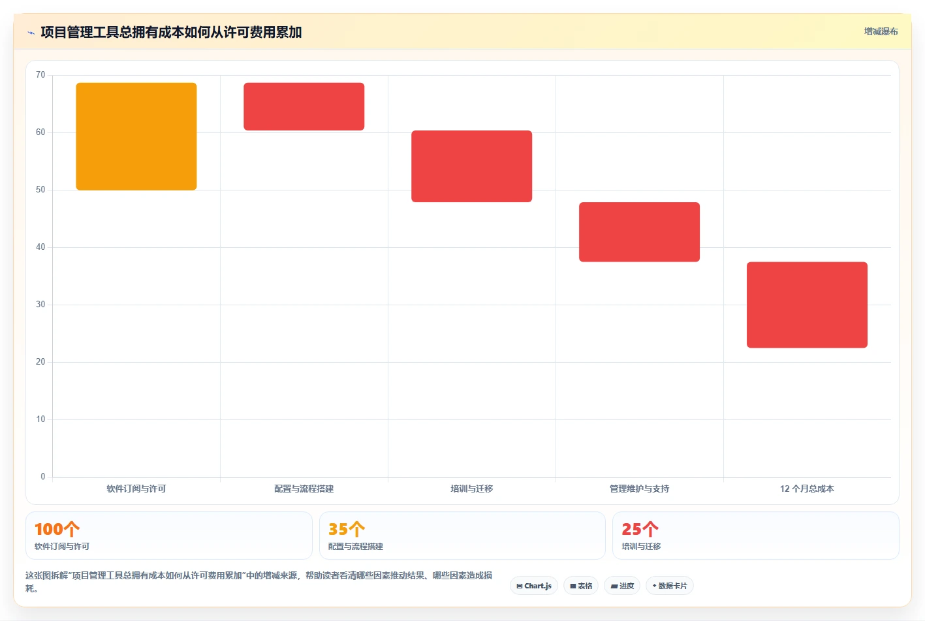The width and height of the screenshot is (925, 621).
Task: Click the 70 y-axis tick label
Action: (40, 75)
